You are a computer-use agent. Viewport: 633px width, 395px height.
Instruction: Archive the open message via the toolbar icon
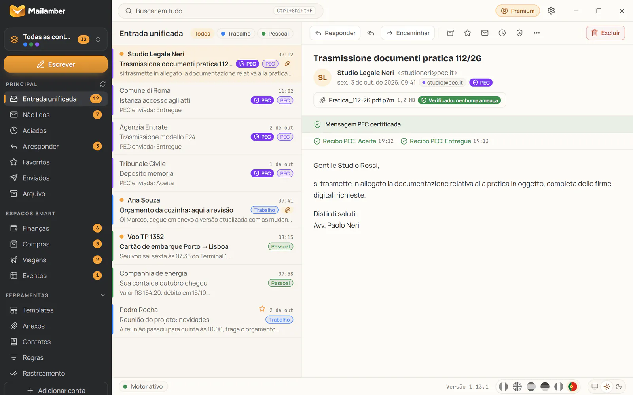click(x=450, y=33)
